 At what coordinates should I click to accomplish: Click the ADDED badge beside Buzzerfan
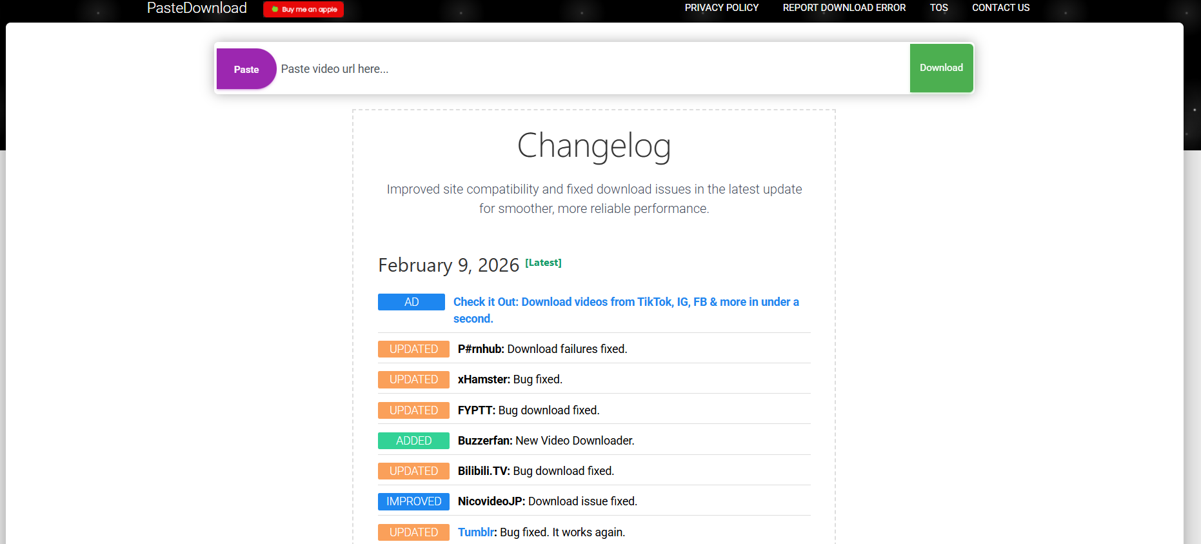413,441
